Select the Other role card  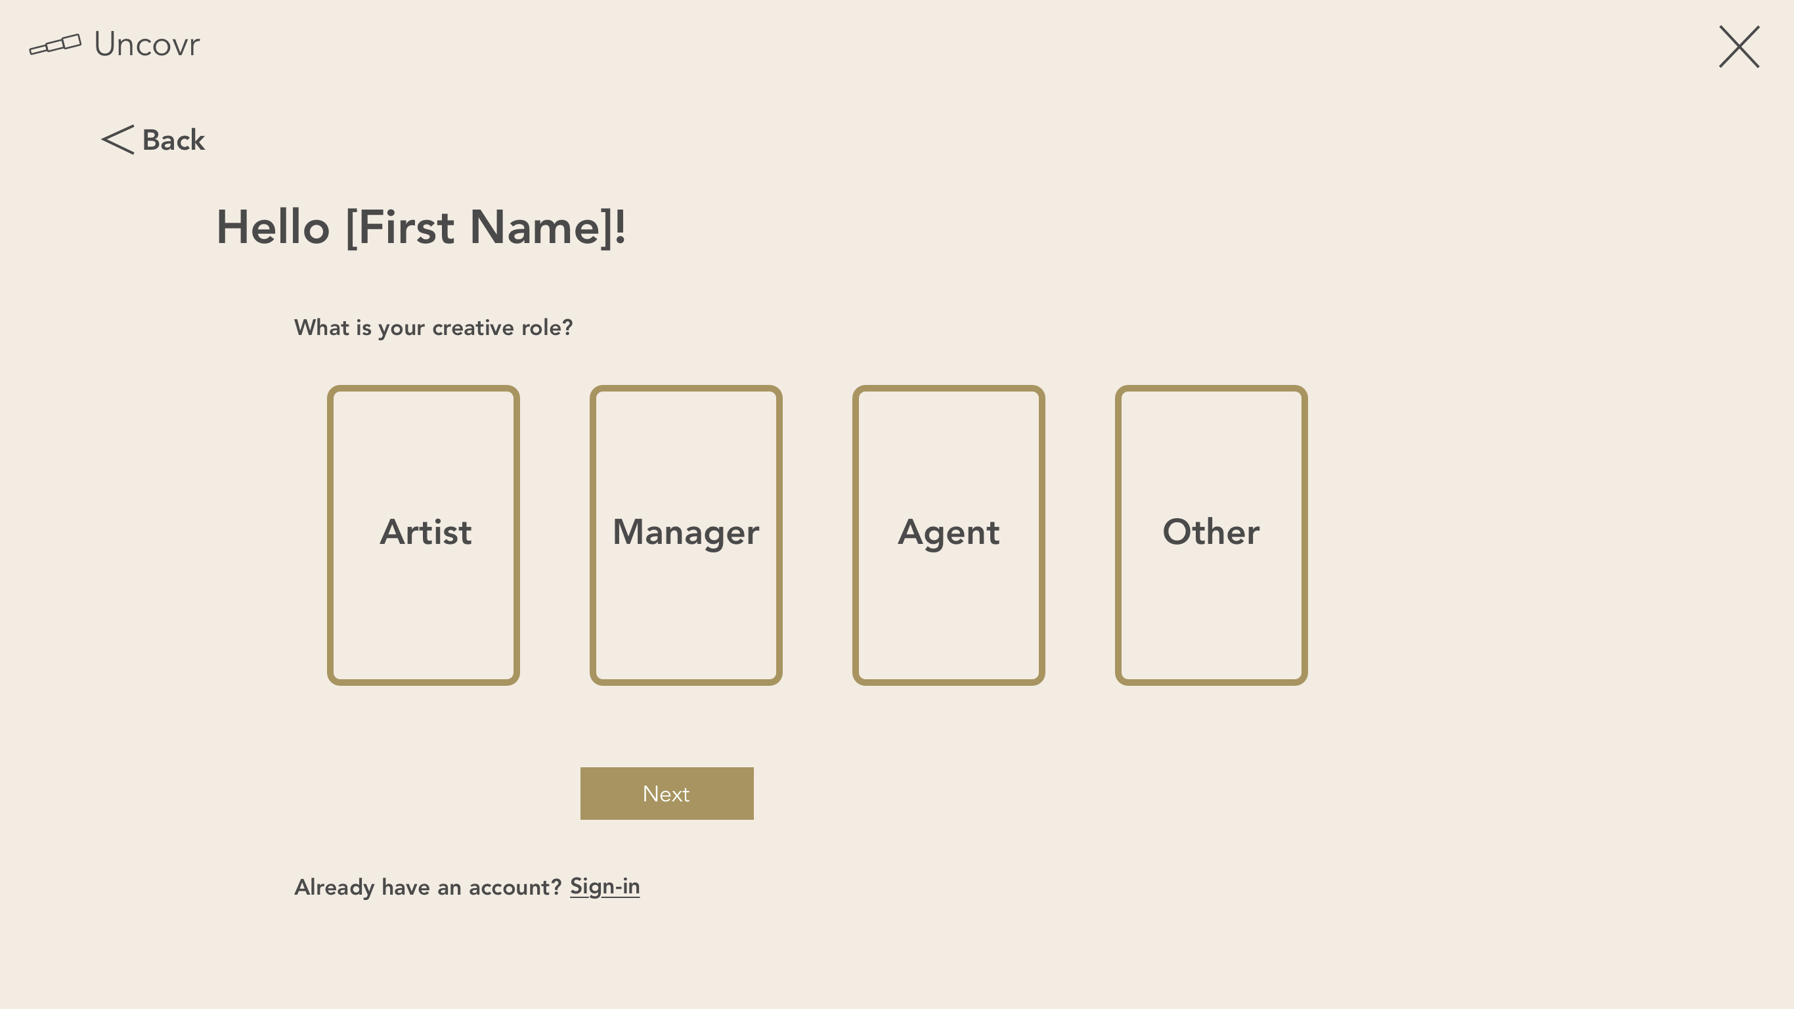point(1211,535)
